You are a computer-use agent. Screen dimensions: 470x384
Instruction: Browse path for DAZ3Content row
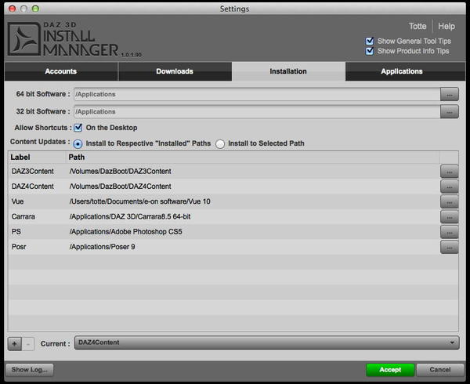tap(450, 172)
